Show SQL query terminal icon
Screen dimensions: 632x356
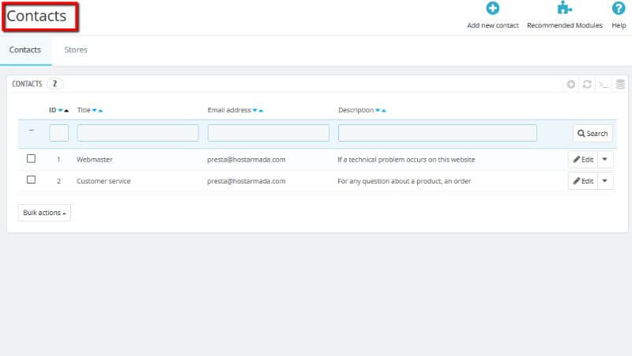pyautogui.click(x=604, y=85)
